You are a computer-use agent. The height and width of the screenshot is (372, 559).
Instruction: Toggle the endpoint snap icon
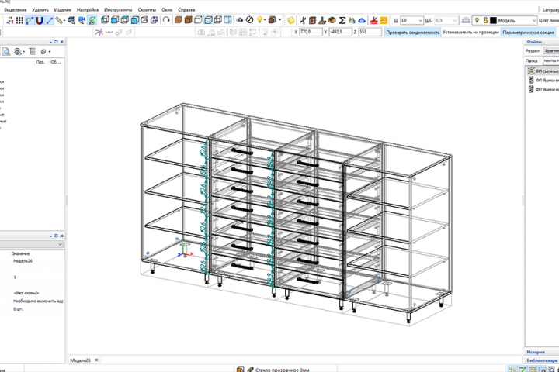pos(30,20)
